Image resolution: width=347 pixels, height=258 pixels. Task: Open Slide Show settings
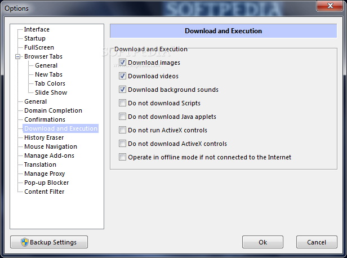[x=51, y=92]
